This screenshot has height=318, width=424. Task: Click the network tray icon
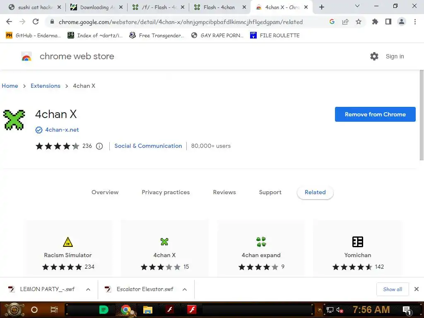[x=330, y=310]
